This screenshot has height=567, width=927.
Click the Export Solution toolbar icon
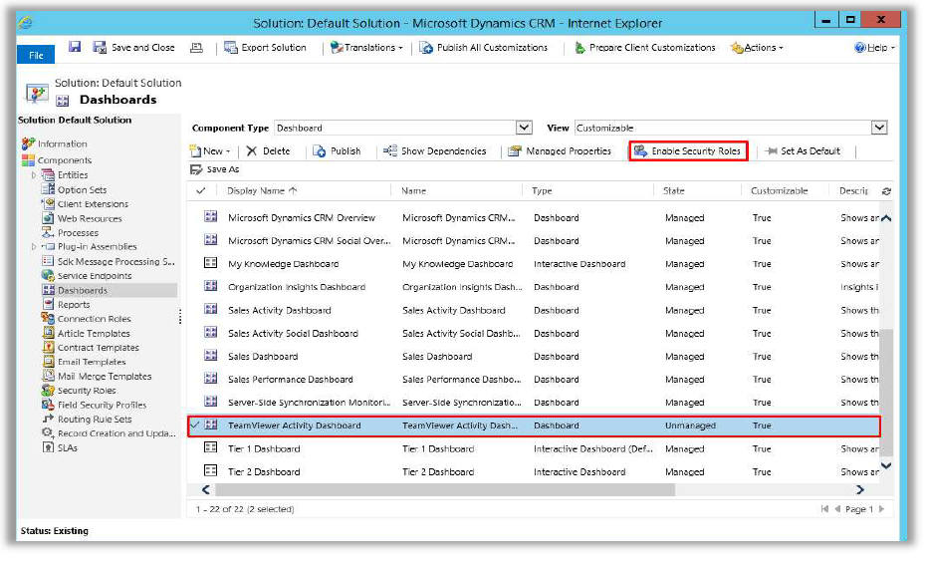click(231, 47)
